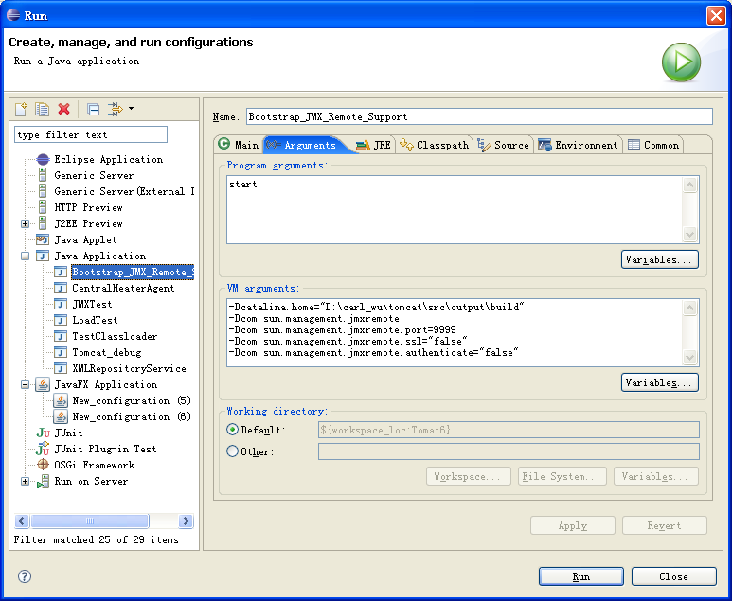Click the New launch configuration icon
The width and height of the screenshot is (732, 601).
click(x=22, y=110)
